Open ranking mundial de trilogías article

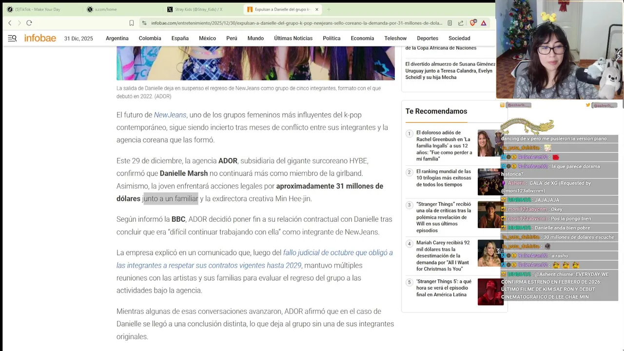coord(444,178)
